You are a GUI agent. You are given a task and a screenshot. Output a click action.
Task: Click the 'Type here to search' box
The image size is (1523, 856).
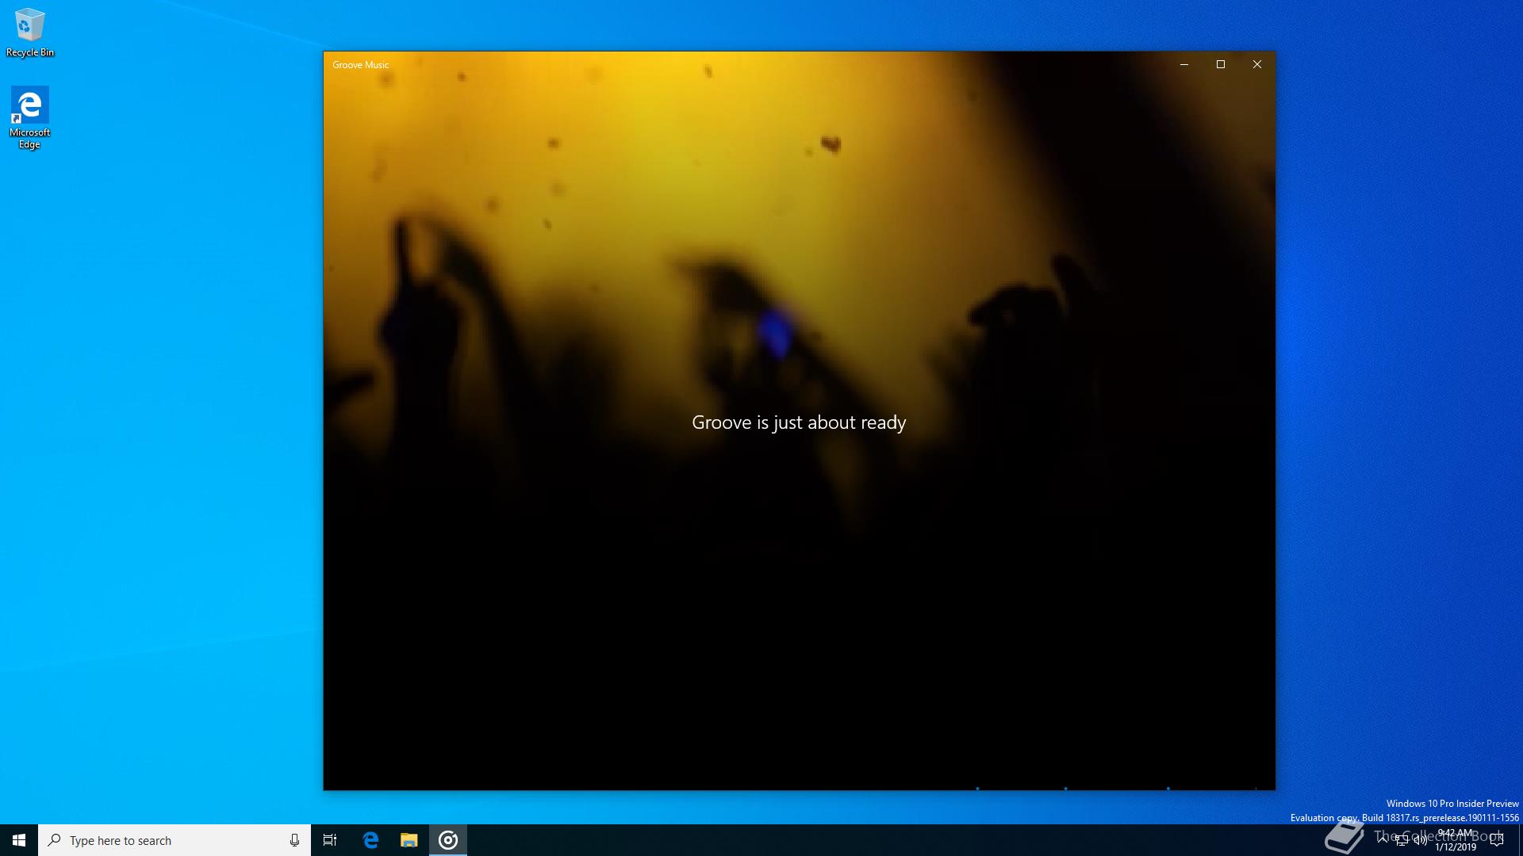click(x=175, y=840)
